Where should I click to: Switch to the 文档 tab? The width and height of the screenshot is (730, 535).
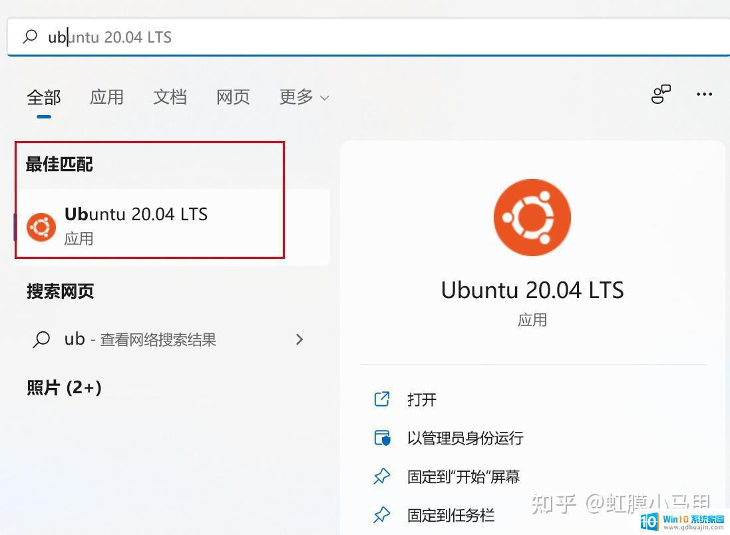[x=170, y=97]
